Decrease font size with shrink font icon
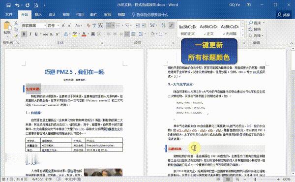 69,26
